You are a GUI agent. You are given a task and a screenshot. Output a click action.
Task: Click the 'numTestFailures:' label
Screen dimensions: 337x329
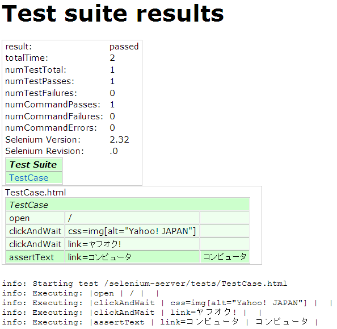[x=41, y=93]
